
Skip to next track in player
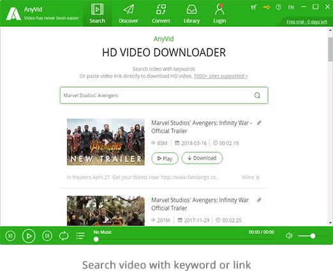pos(47,236)
